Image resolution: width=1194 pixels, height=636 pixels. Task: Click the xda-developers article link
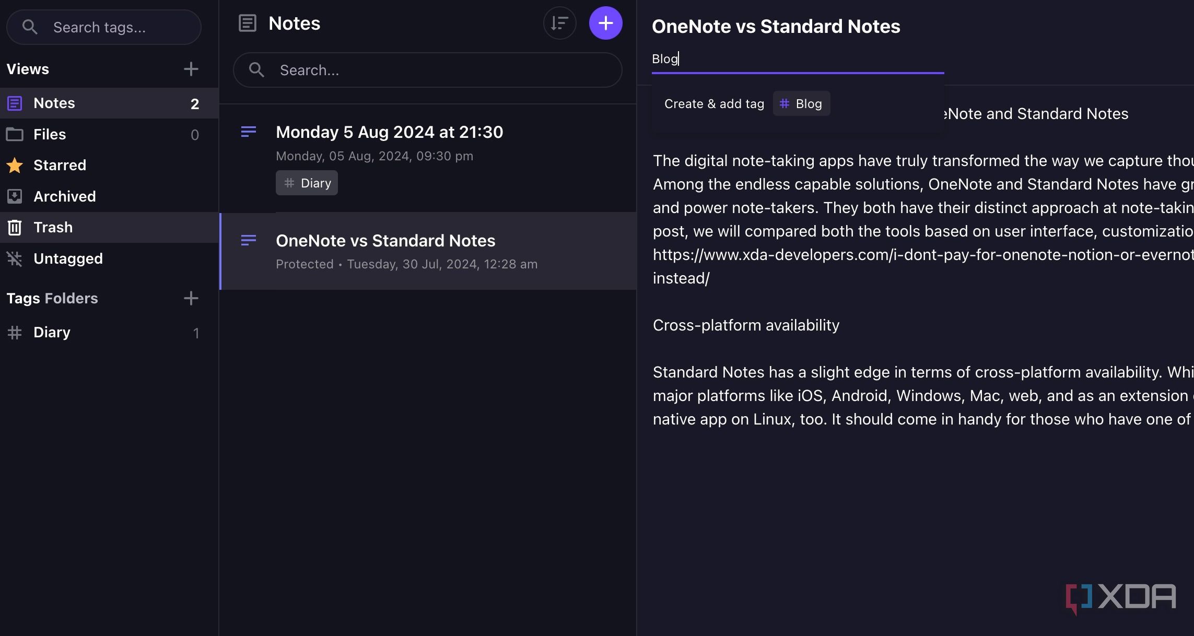921,254
